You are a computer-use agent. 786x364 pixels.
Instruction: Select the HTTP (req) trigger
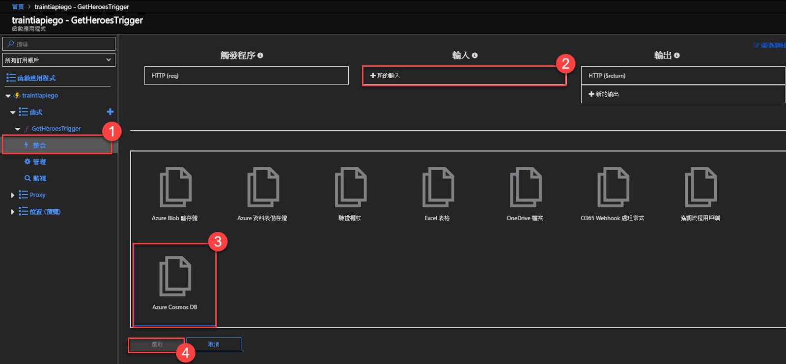click(247, 76)
